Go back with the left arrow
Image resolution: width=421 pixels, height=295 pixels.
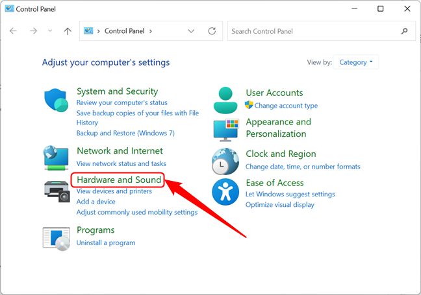(13, 31)
